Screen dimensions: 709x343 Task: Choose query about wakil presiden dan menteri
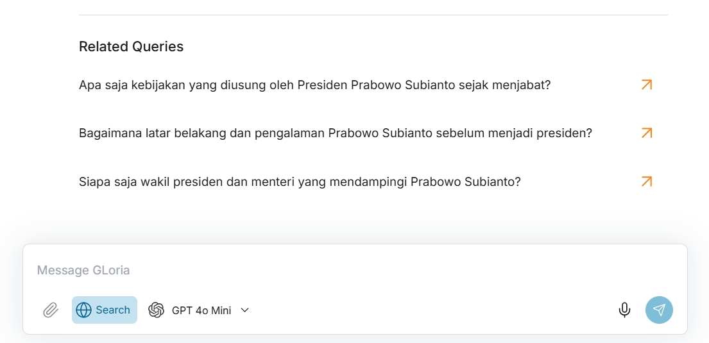tap(299, 181)
